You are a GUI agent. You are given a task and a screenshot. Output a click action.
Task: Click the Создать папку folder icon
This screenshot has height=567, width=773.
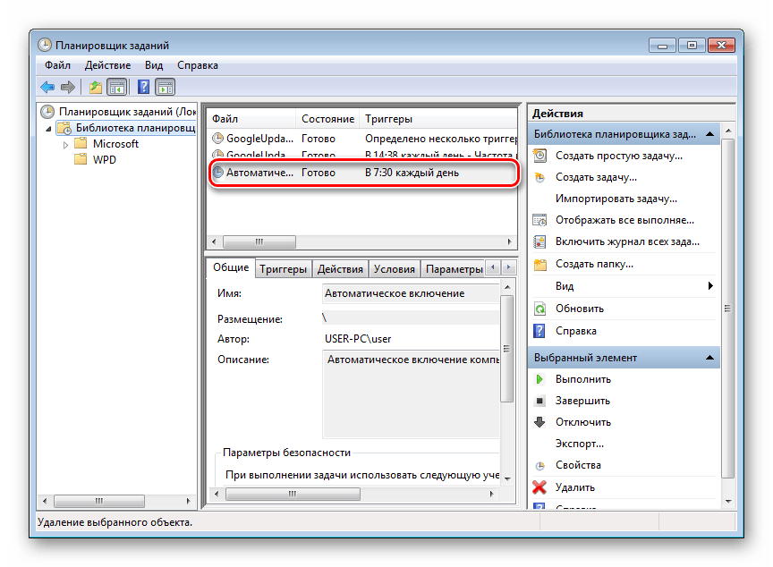click(539, 265)
